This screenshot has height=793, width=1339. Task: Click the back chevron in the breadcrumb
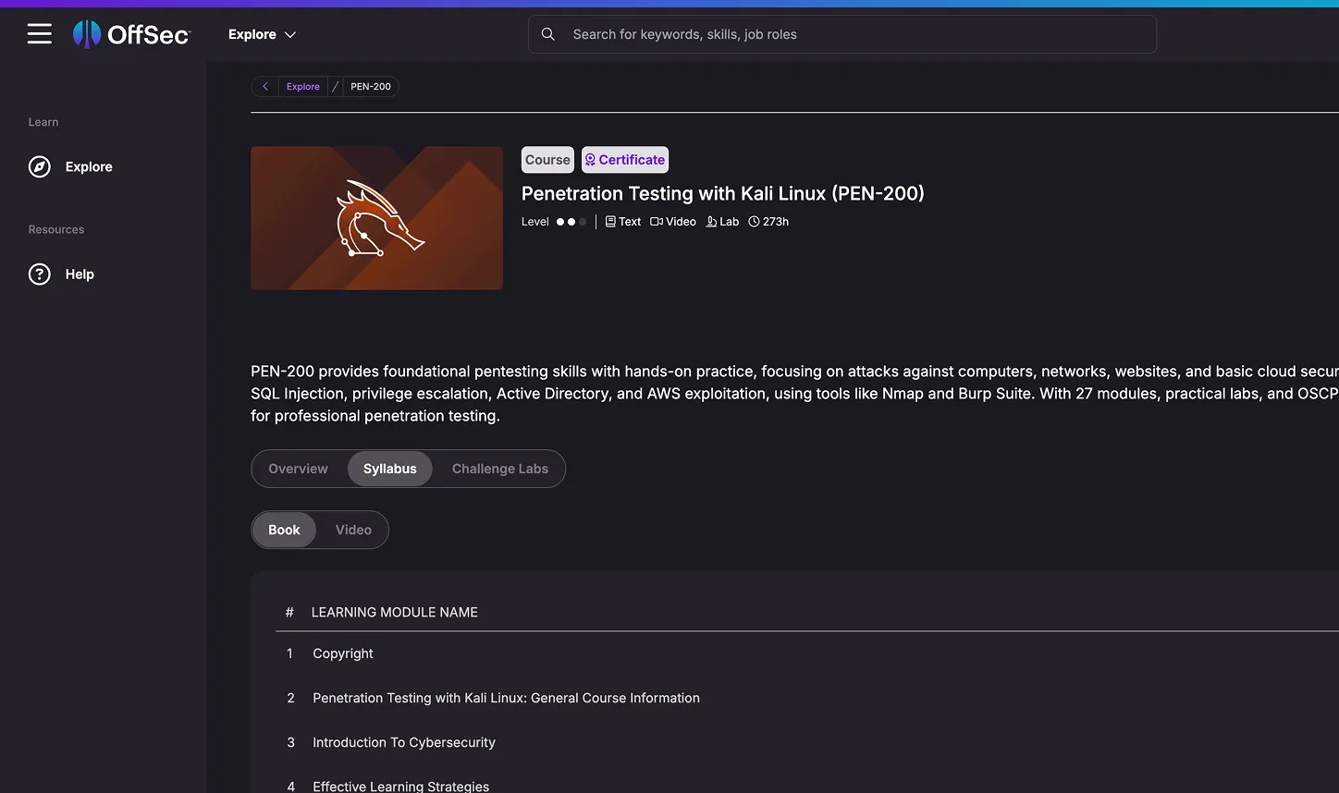point(264,86)
